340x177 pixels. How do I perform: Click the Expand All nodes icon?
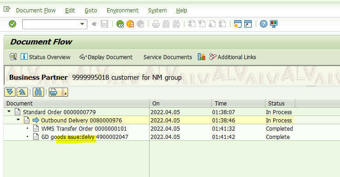click(10, 92)
